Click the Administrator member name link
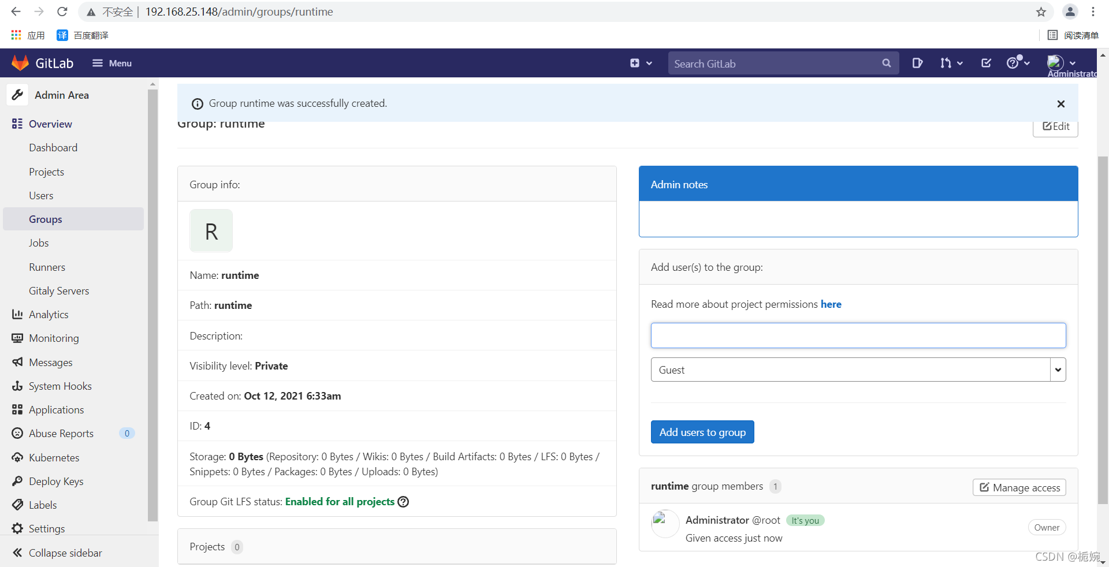Screen dimensions: 1109x567 point(717,520)
